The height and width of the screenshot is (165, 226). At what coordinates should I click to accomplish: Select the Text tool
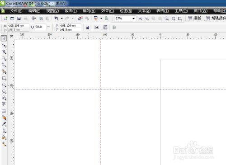point(4,104)
